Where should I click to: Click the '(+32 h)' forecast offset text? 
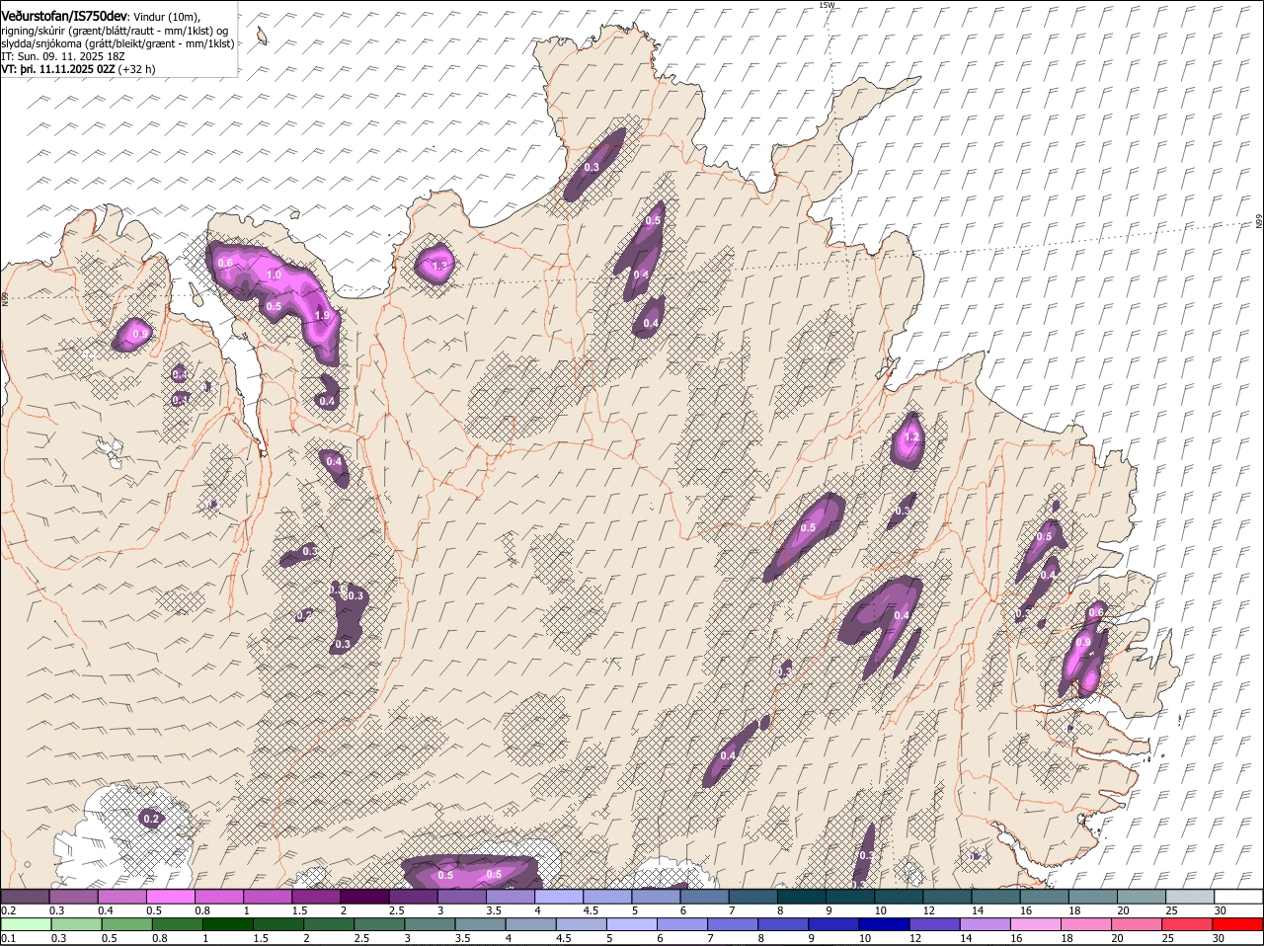coord(136,69)
